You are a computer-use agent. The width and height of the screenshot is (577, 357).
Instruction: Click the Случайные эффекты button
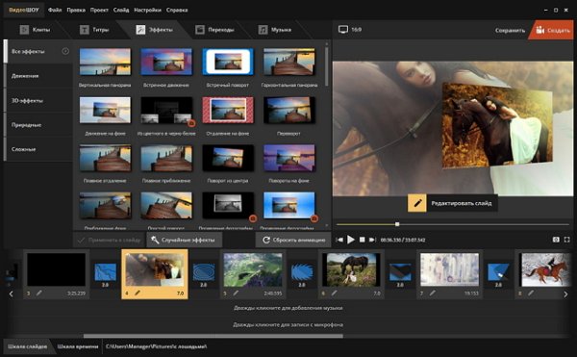[x=184, y=240]
